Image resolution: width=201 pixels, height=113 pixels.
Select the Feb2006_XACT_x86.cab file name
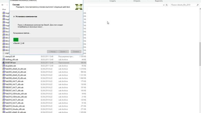point(14,84)
